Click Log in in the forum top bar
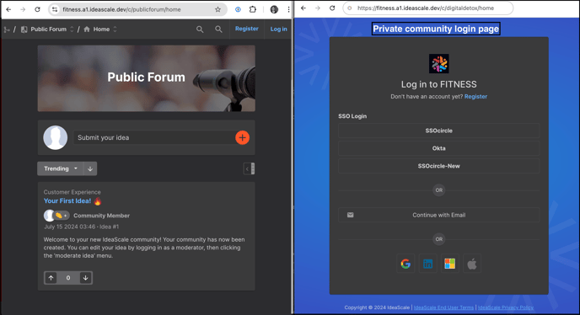The width and height of the screenshot is (580, 315). pyautogui.click(x=278, y=29)
